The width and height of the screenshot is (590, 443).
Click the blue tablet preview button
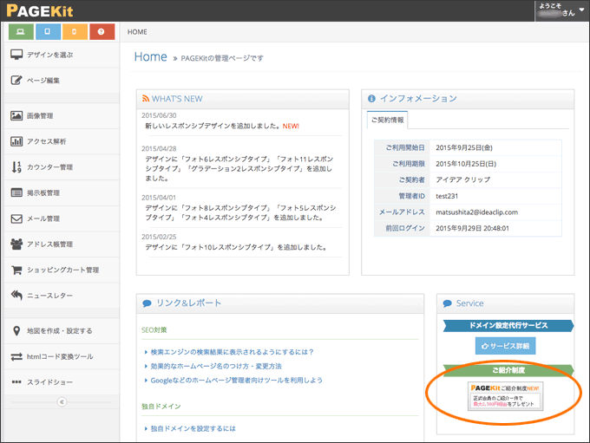click(48, 31)
